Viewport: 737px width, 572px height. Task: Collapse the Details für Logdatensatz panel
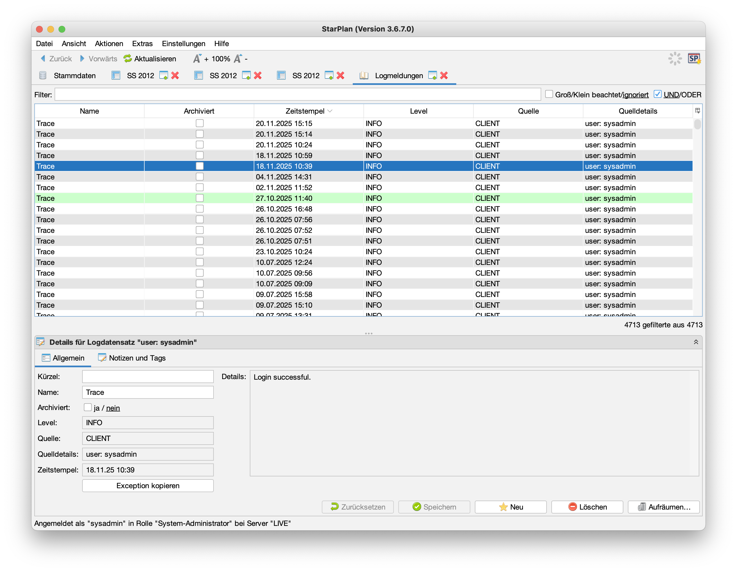696,342
